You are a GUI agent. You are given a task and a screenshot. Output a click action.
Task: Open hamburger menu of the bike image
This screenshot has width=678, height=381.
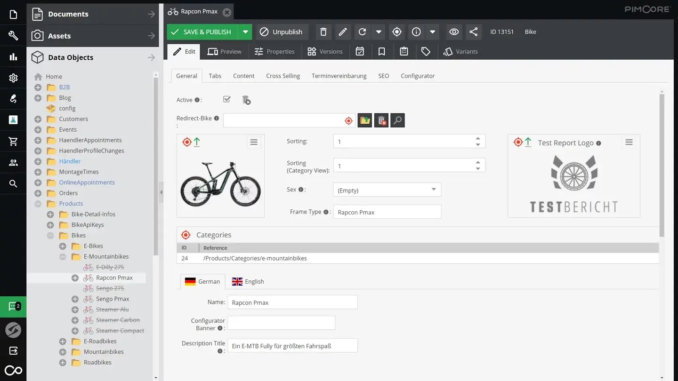click(x=254, y=142)
